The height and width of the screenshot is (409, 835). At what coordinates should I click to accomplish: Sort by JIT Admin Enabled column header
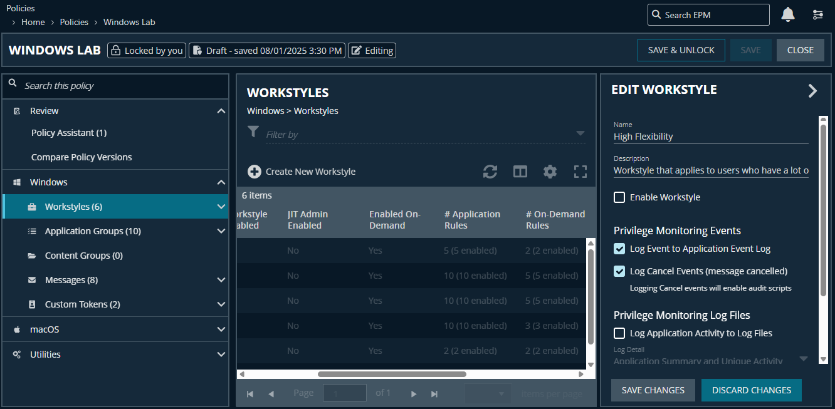(x=308, y=220)
